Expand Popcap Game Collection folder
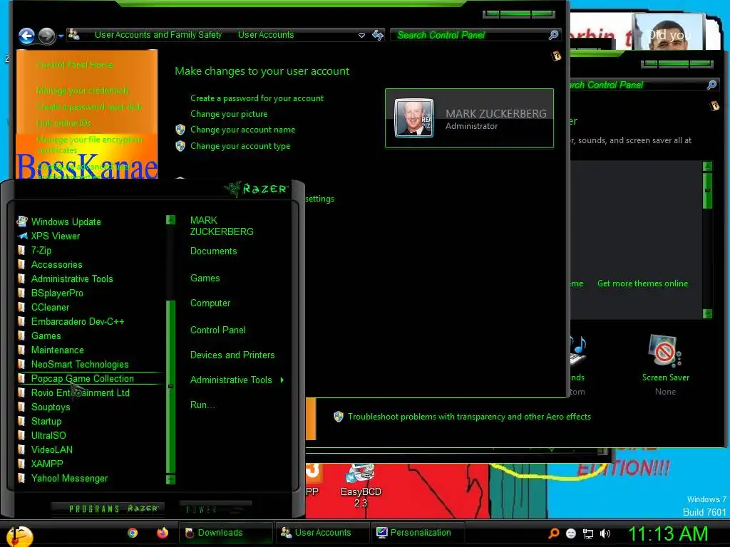The height and width of the screenshot is (547, 730). pyautogui.click(x=82, y=379)
